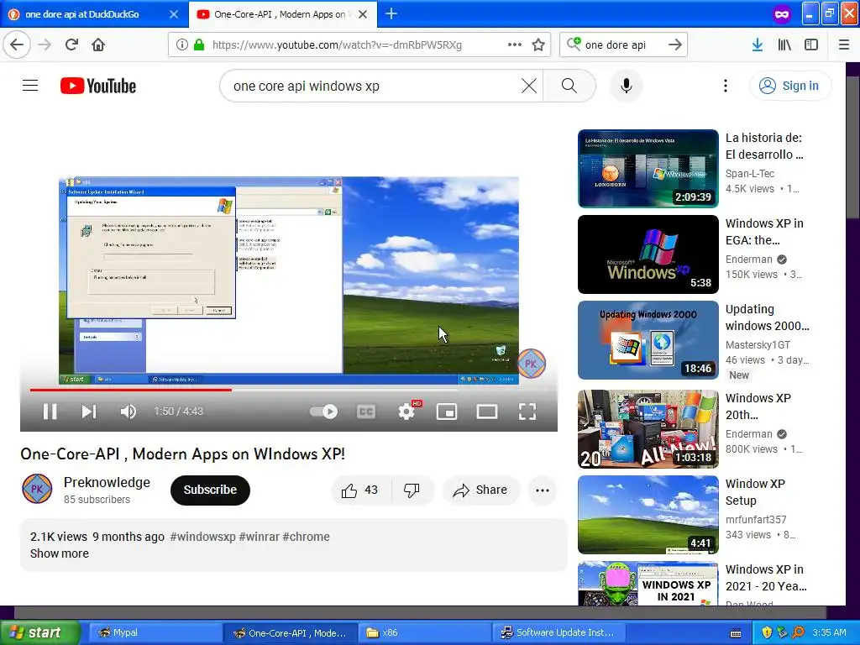Reload the current page
Viewport: 860px width, 645px height.
(71, 45)
